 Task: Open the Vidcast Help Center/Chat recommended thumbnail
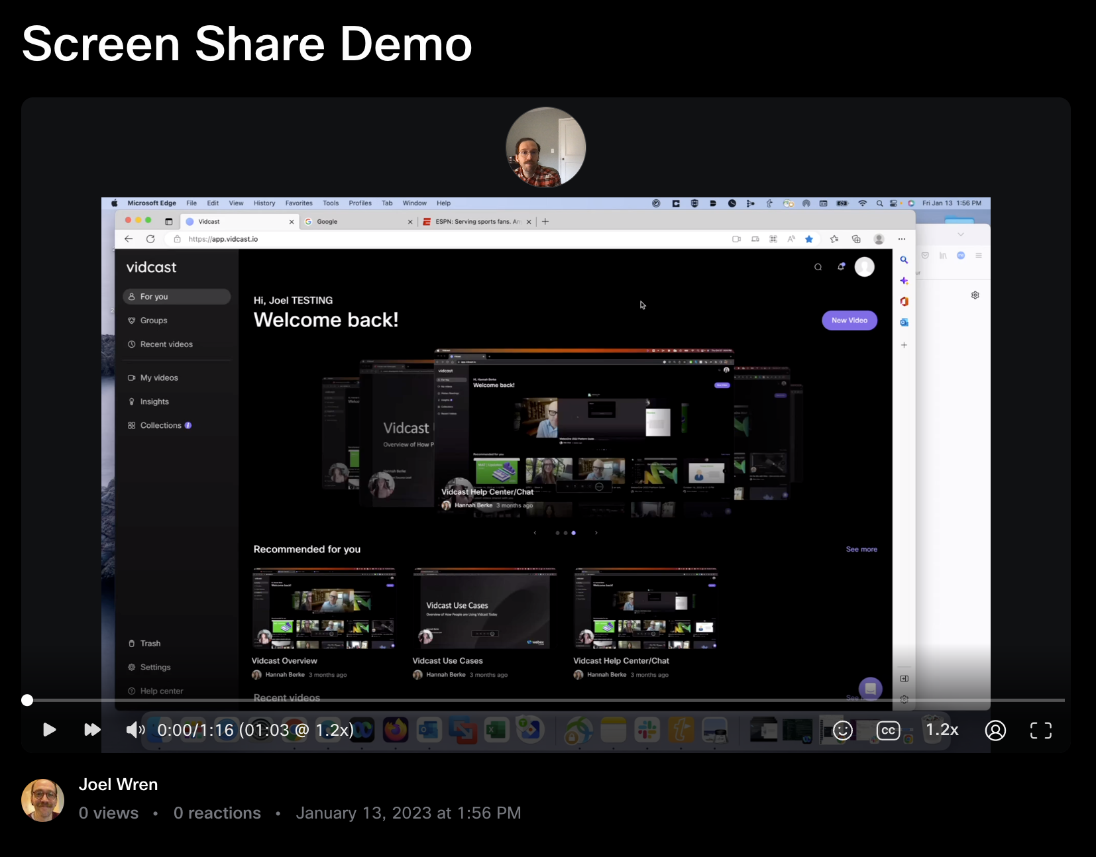point(646,609)
